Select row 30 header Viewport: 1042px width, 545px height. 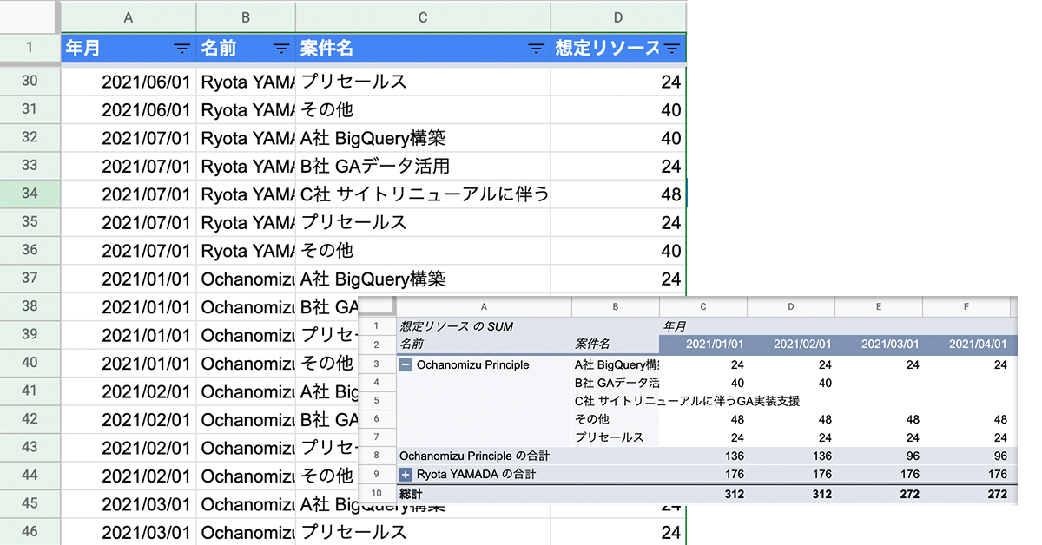click(30, 82)
